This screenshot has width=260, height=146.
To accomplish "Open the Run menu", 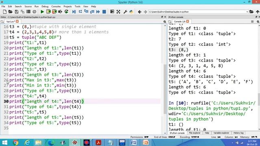I will [37, 6].
